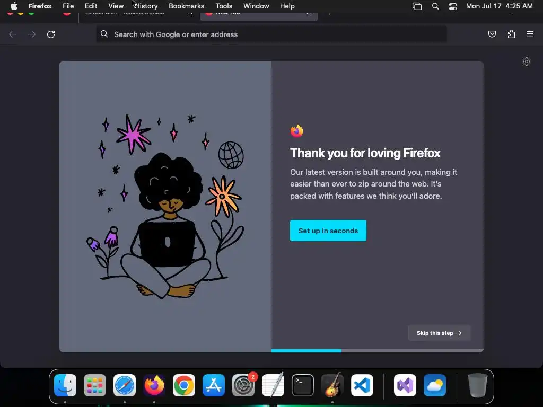Open the Firefox menu in menu bar
The image size is (543, 407).
pyautogui.click(x=40, y=6)
